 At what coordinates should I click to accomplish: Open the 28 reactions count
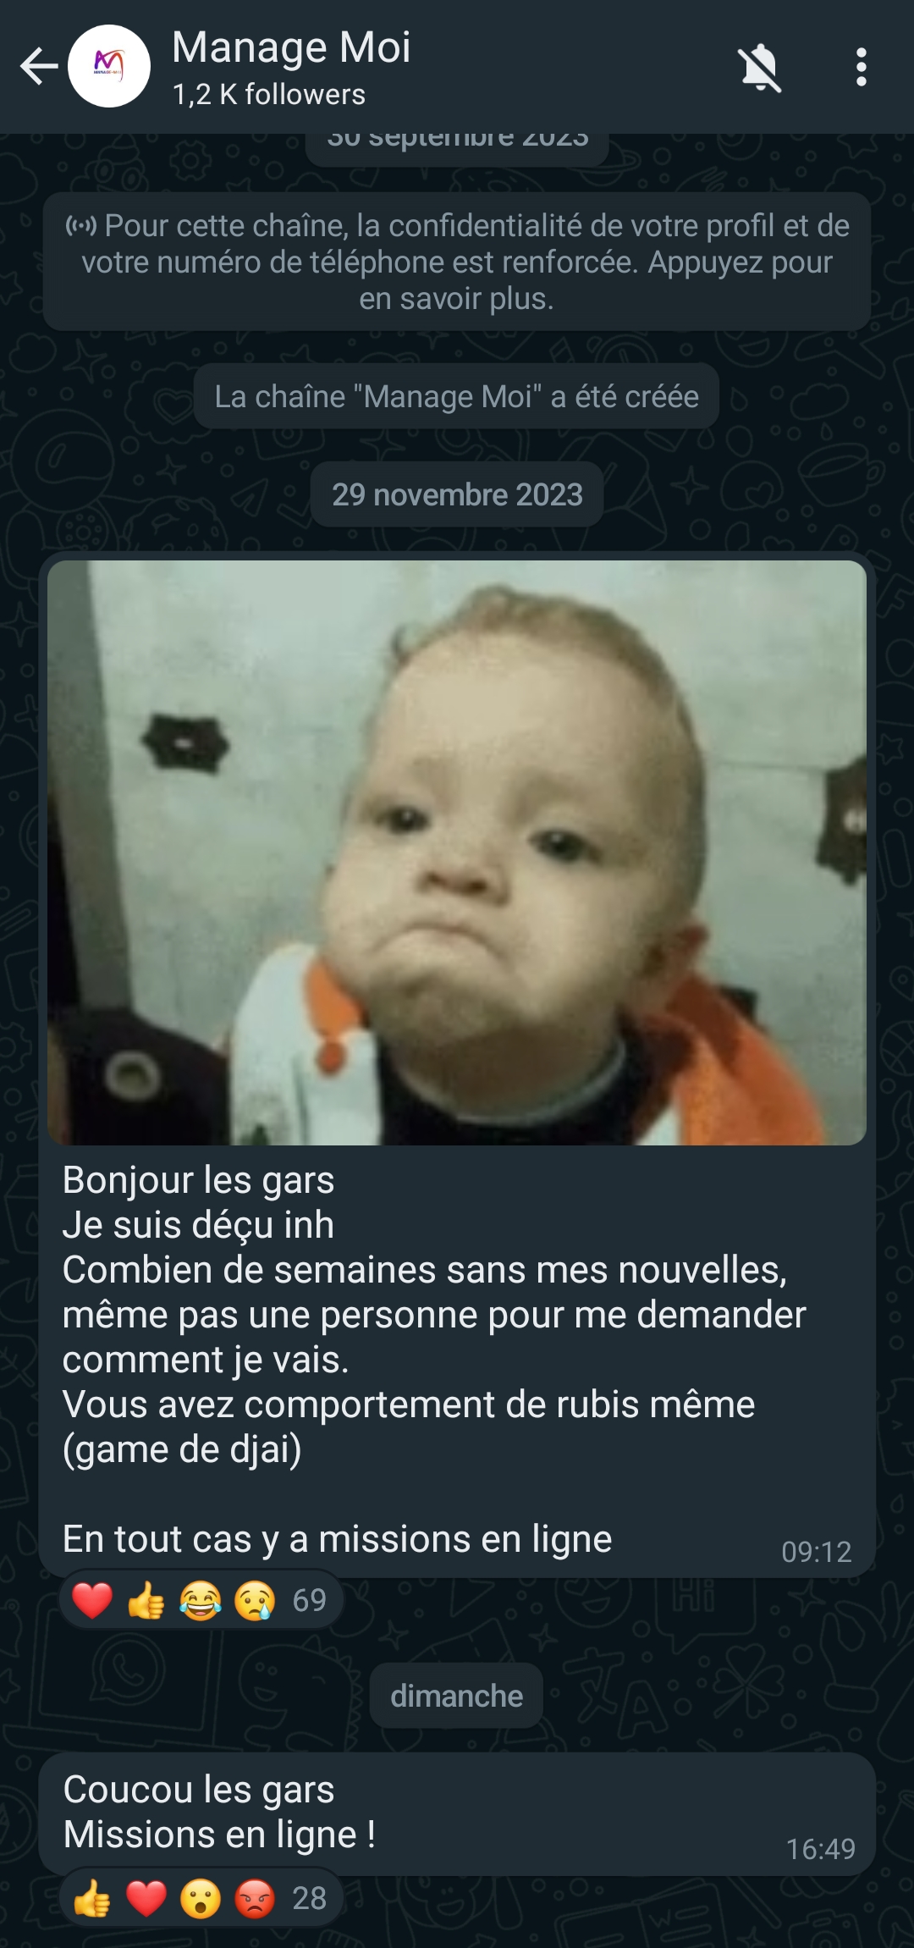point(309,1898)
